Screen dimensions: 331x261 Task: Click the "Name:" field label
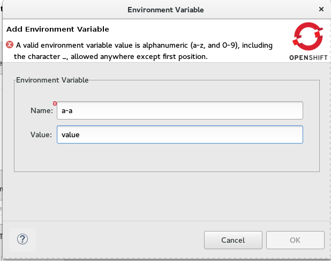tap(42, 111)
